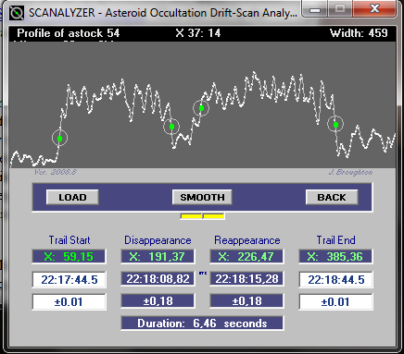The height and width of the screenshot is (354, 404).
Task: Click the LOAD button
Action: click(x=72, y=197)
